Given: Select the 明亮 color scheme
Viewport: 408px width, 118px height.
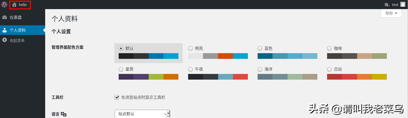Looking at the screenshot, I should coord(190,48).
